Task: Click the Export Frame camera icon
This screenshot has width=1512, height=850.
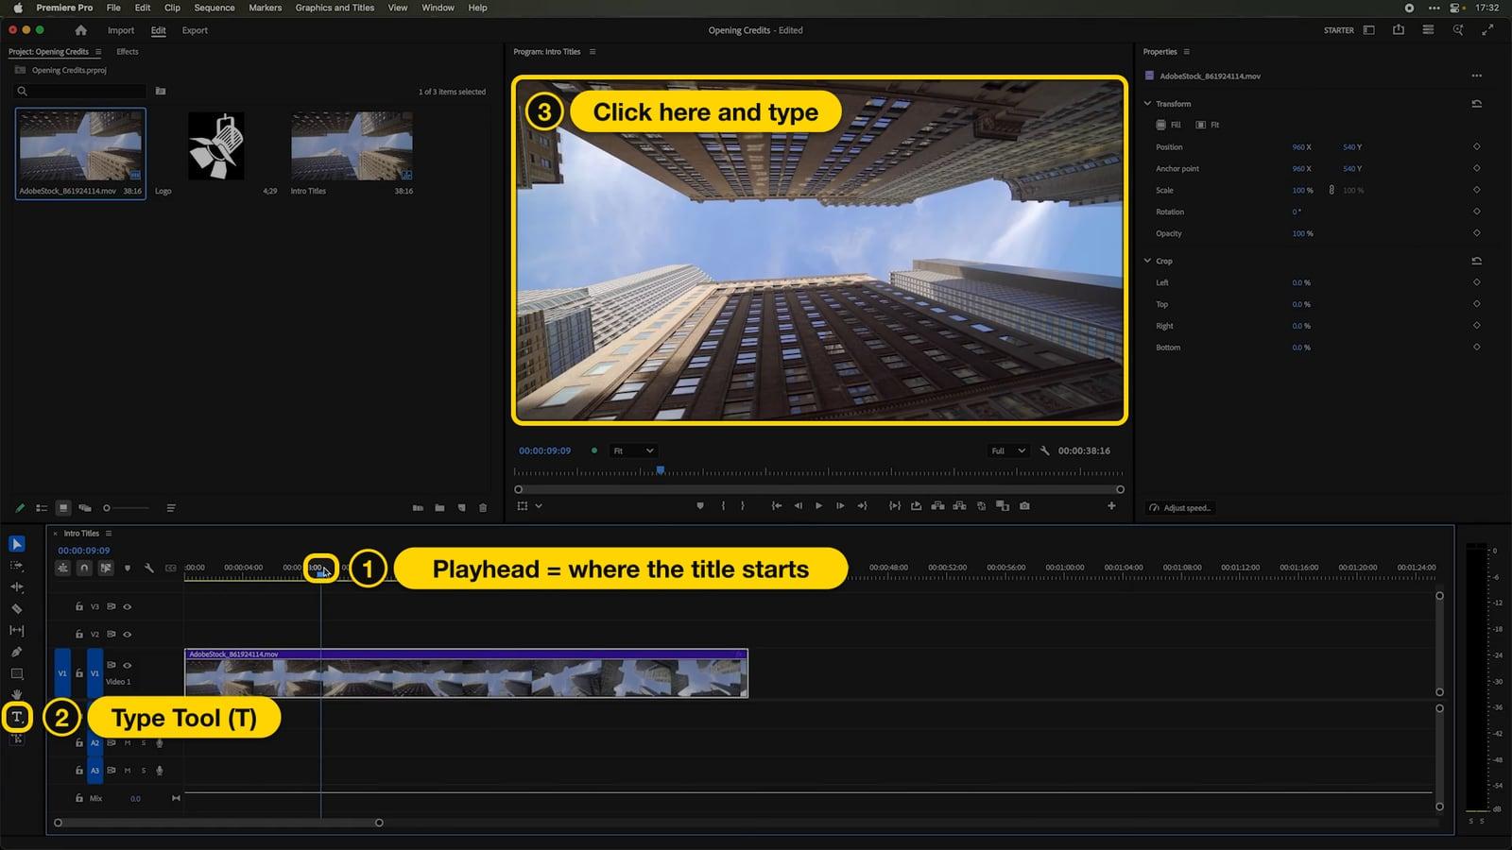Action: [x=1025, y=506]
